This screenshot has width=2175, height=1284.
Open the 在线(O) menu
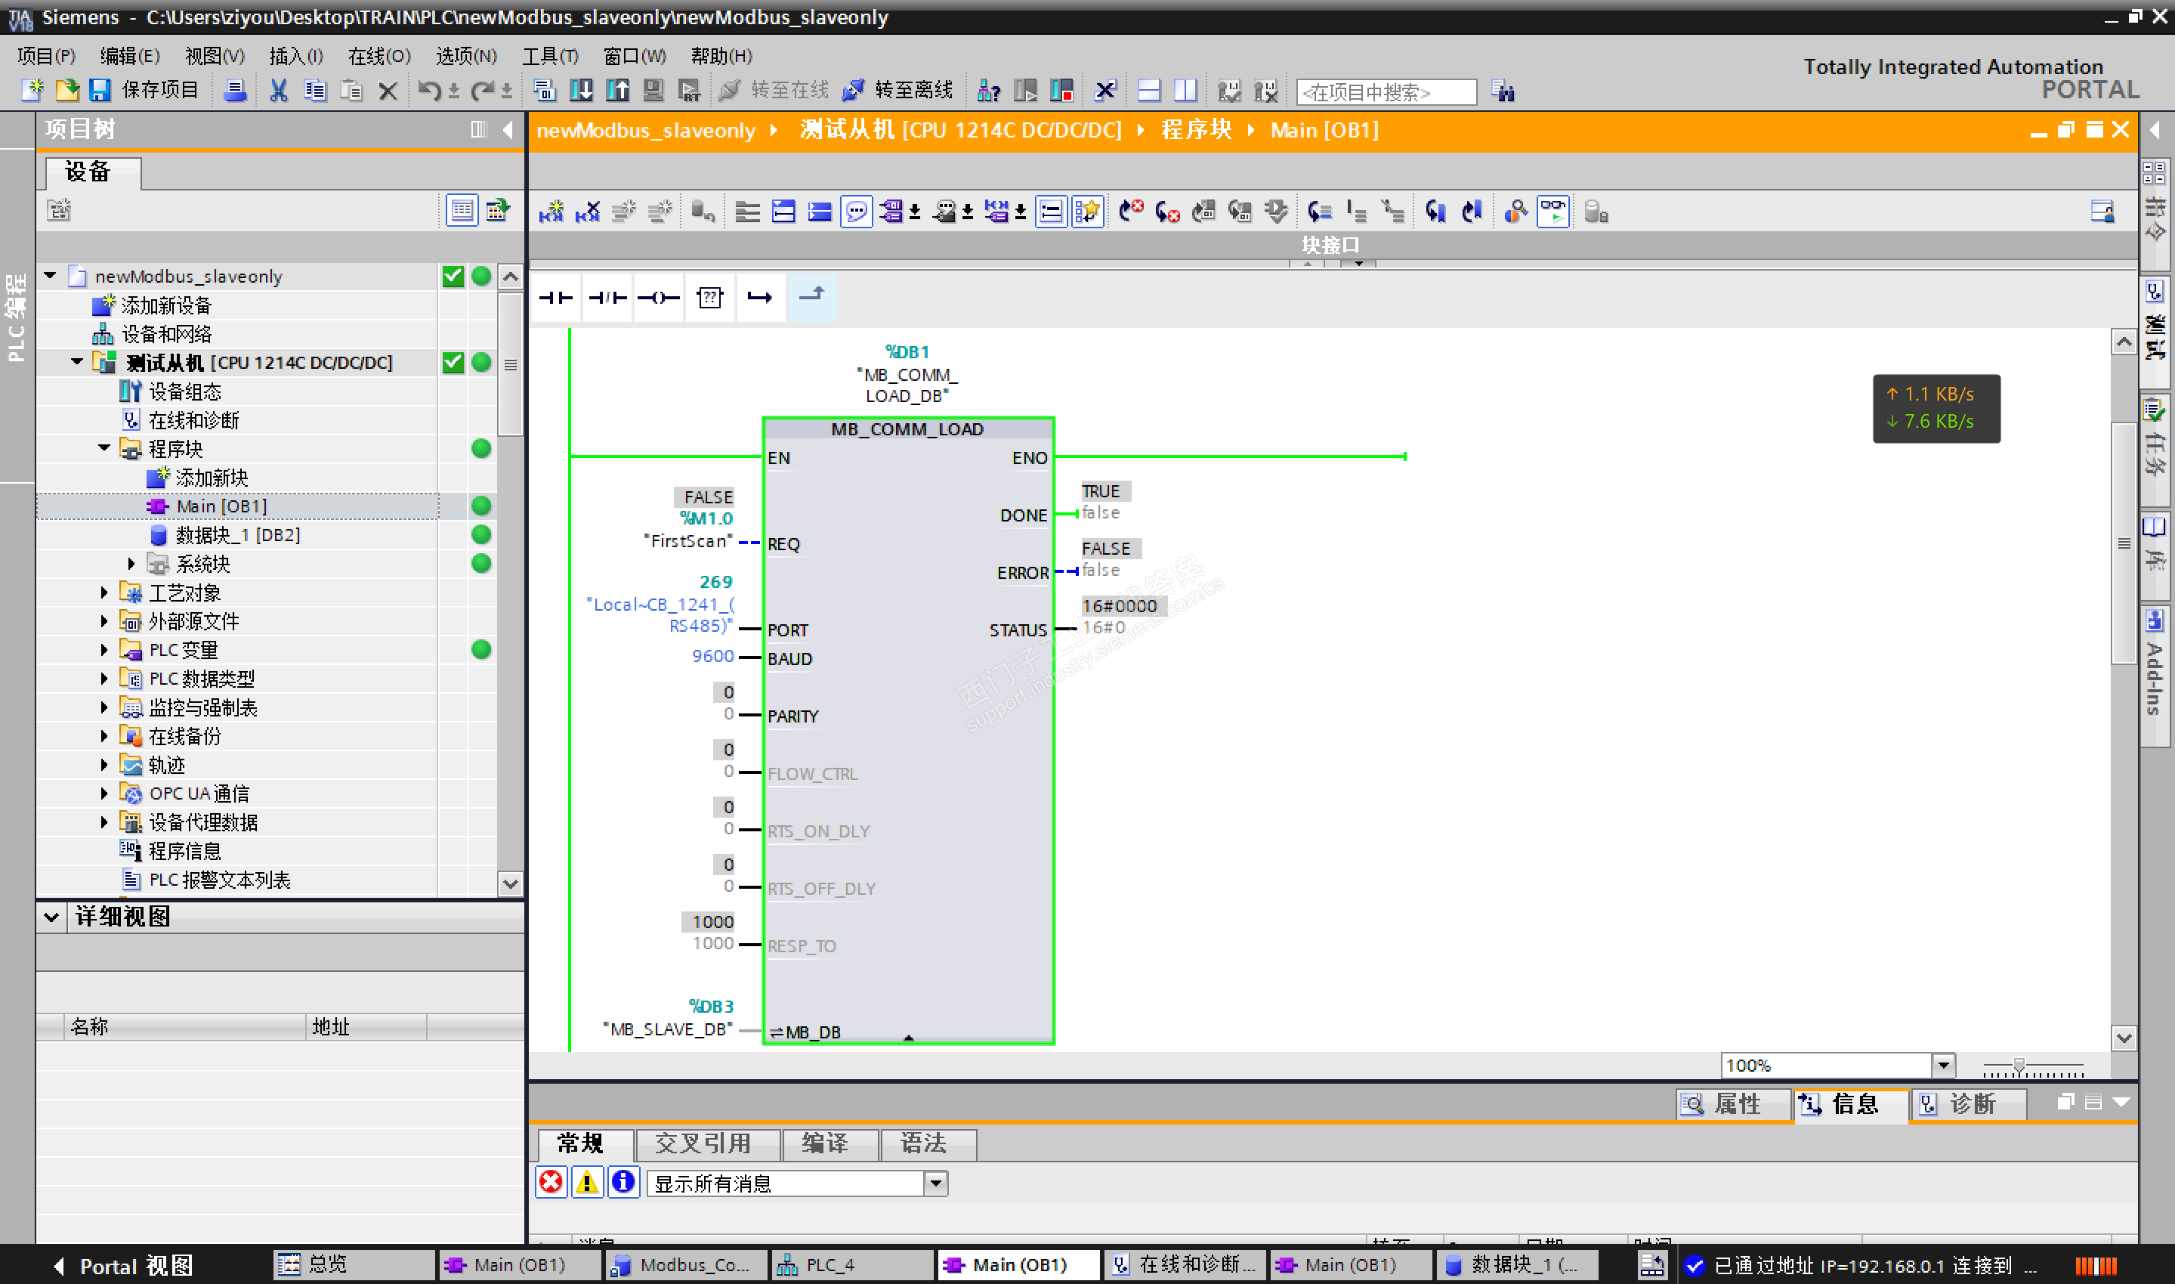click(x=378, y=56)
